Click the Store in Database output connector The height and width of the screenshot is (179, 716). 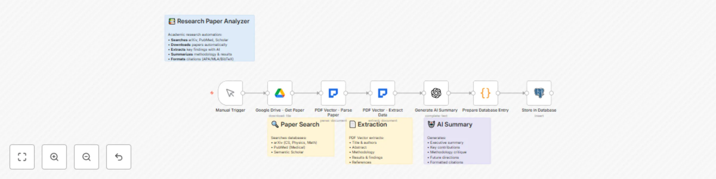[552, 93]
